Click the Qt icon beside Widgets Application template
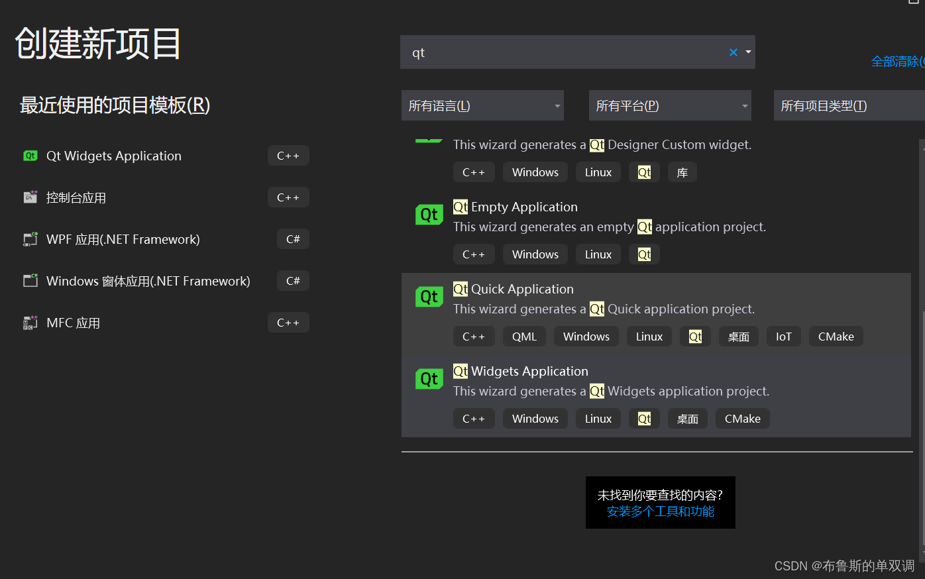The image size is (925, 579). pos(429,378)
